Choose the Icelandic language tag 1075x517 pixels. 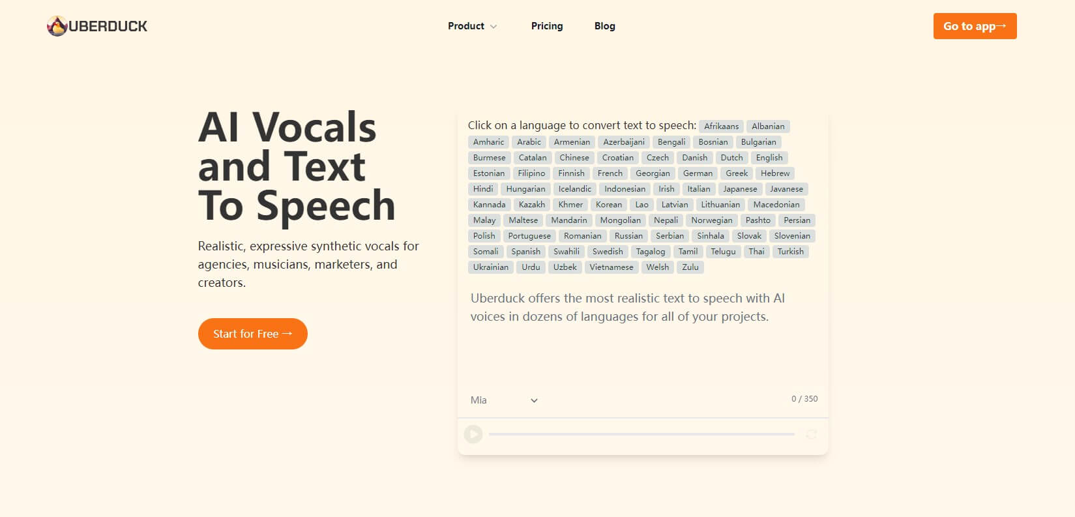point(575,189)
